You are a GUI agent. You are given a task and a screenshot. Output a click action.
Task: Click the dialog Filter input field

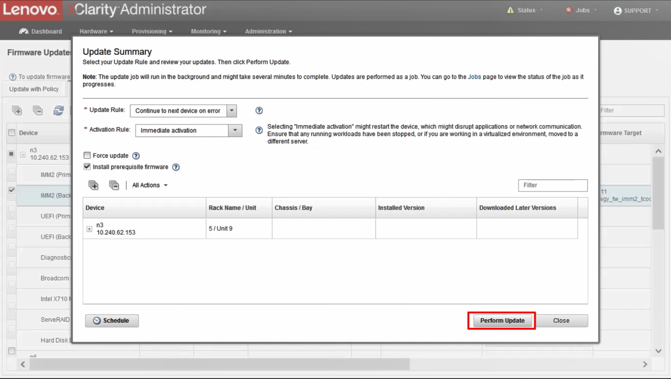pos(552,185)
